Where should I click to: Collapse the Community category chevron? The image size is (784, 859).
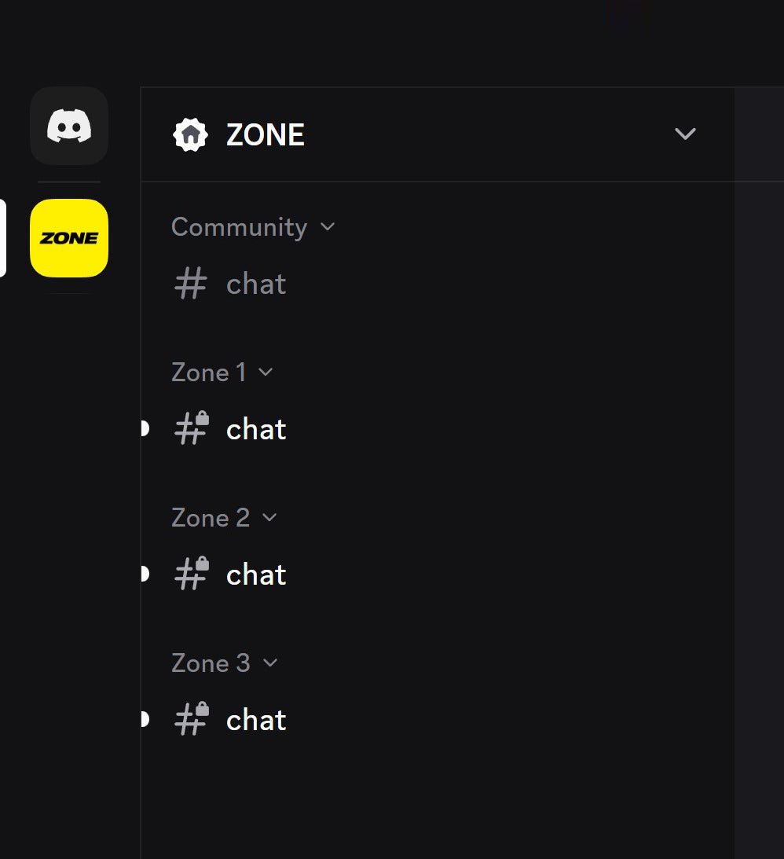point(328,227)
